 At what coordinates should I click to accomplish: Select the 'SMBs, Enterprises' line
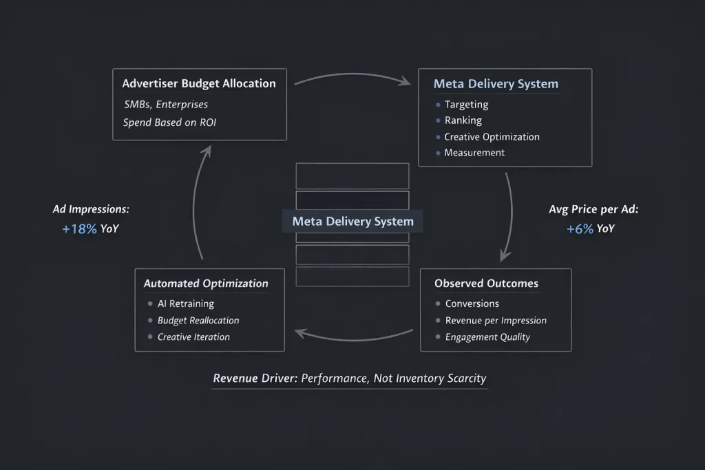point(166,105)
